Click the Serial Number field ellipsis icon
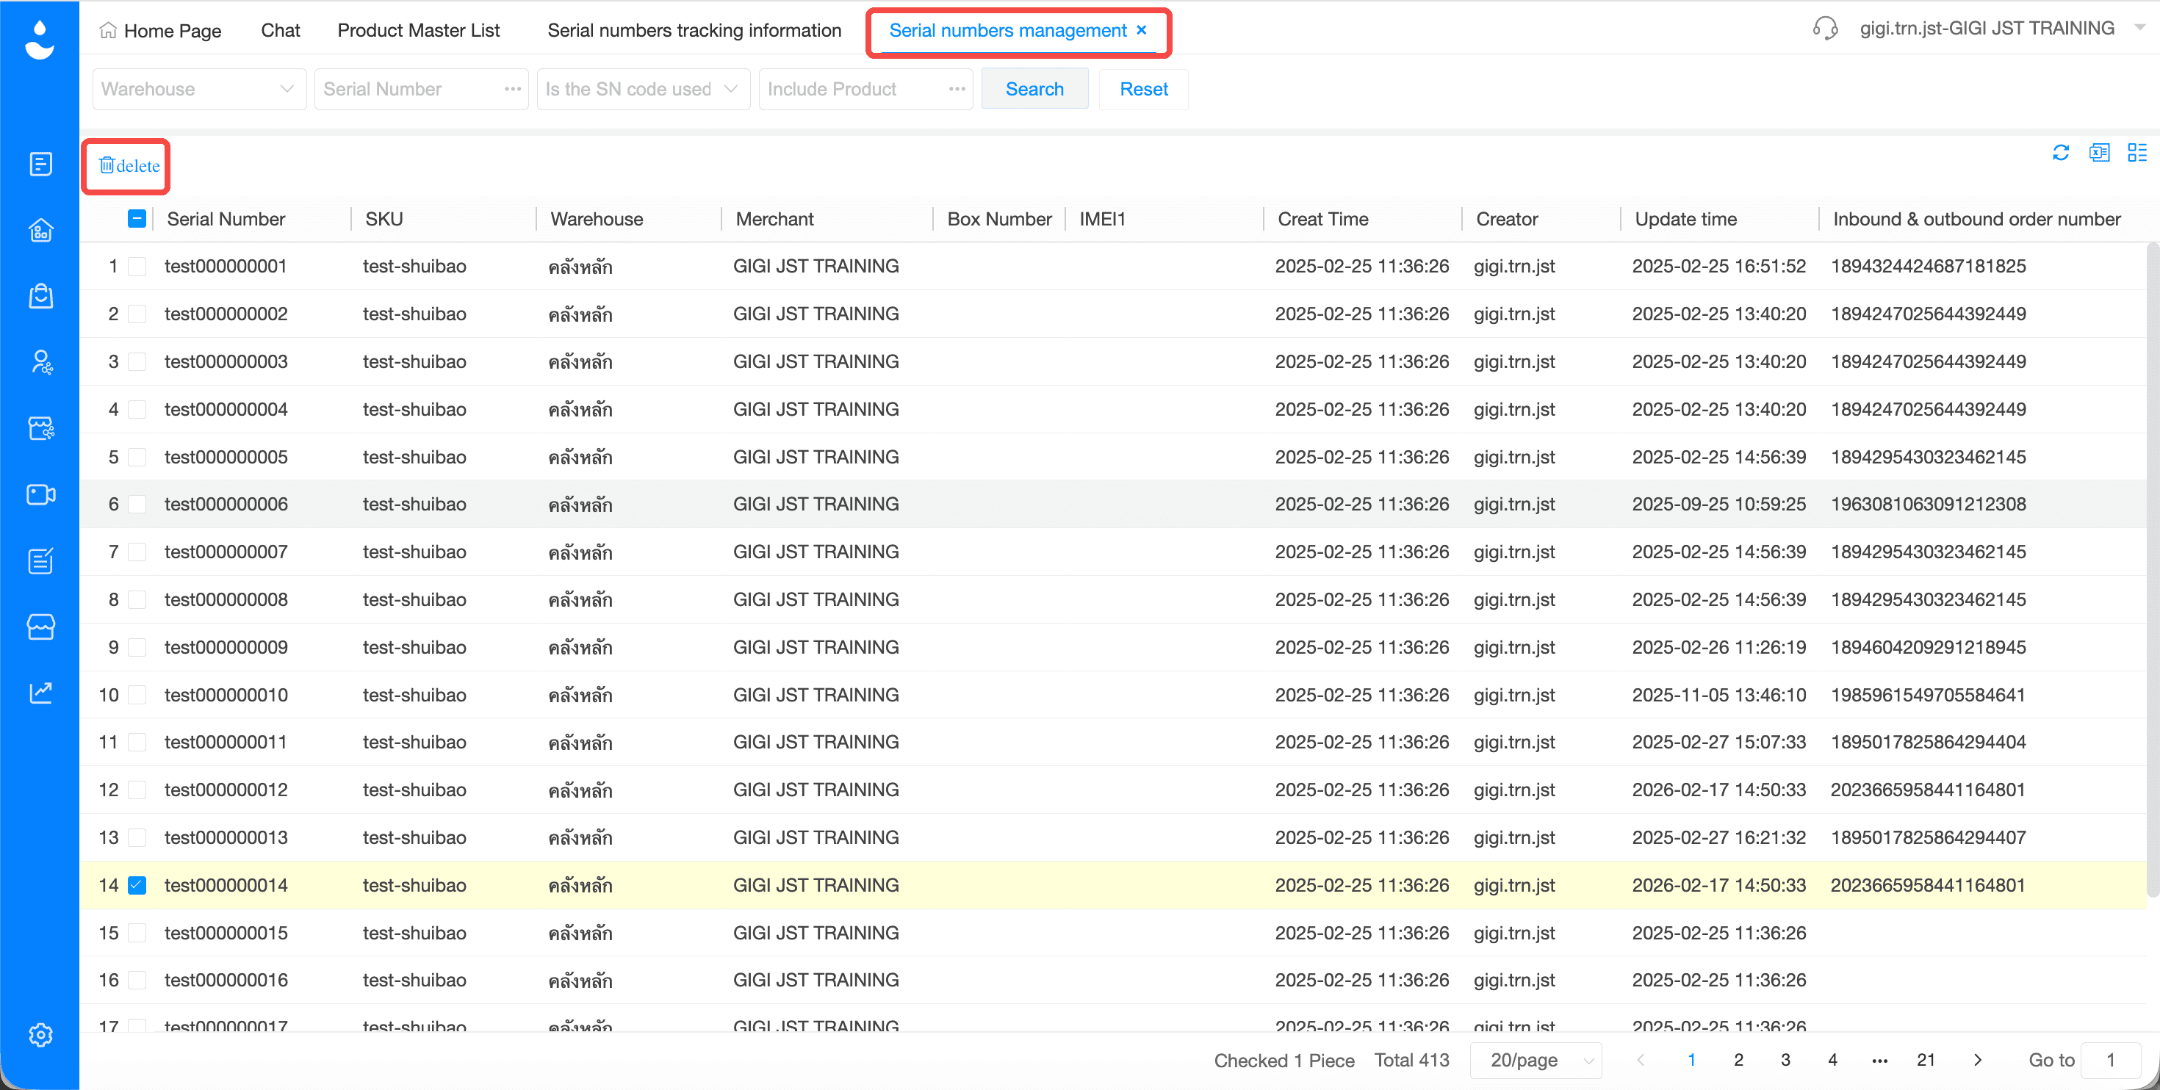Screen dimensions: 2160x1090 tap(512, 89)
